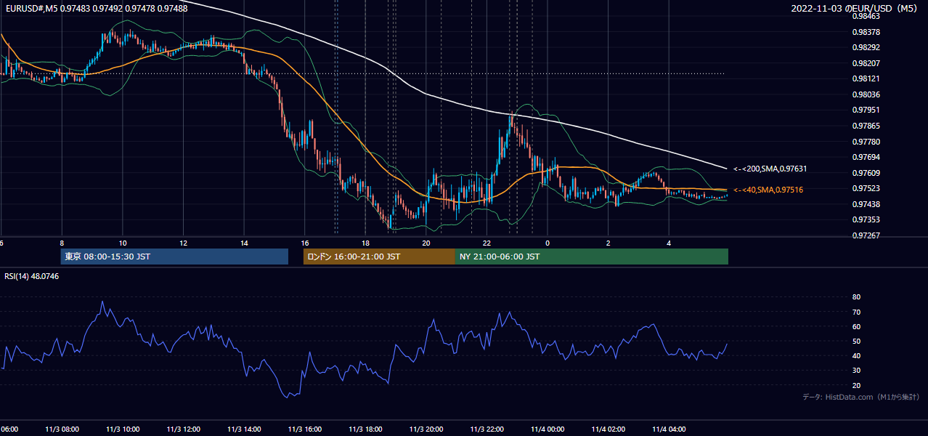
Task: Click the 11/3 12:00 time axis label
Action: coord(183,429)
